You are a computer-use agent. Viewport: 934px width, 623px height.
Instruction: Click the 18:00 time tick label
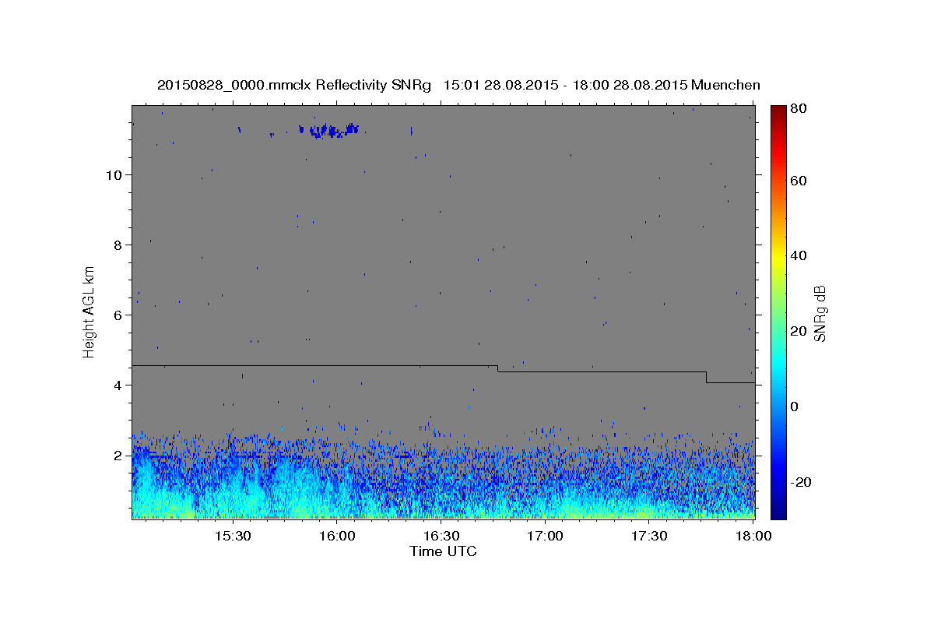click(x=753, y=537)
